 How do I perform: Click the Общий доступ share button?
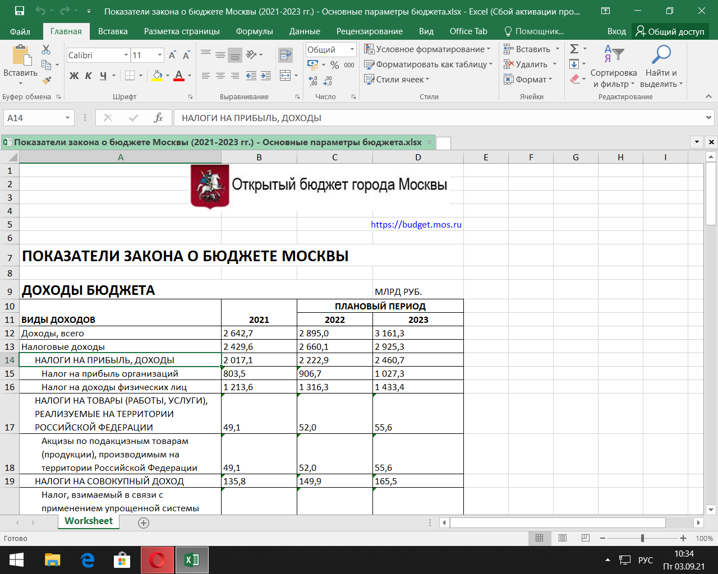(670, 31)
